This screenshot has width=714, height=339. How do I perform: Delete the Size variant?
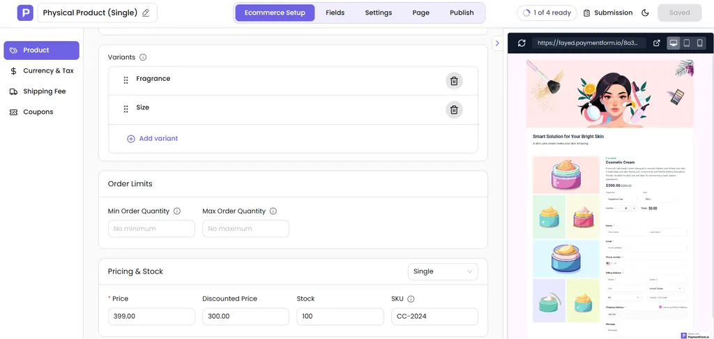(x=454, y=110)
